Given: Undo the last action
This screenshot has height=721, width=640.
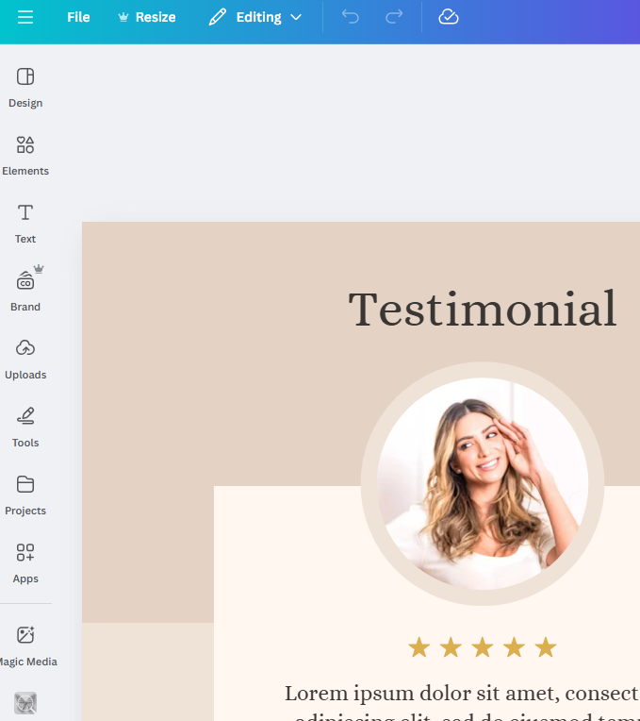Looking at the screenshot, I should click(x=351, y=18).
